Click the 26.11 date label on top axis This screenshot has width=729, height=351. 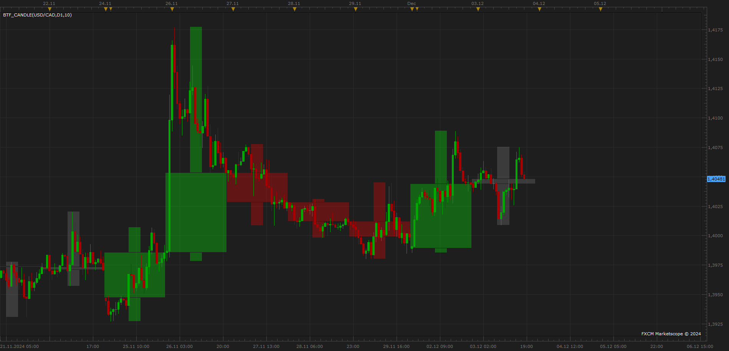172,3
